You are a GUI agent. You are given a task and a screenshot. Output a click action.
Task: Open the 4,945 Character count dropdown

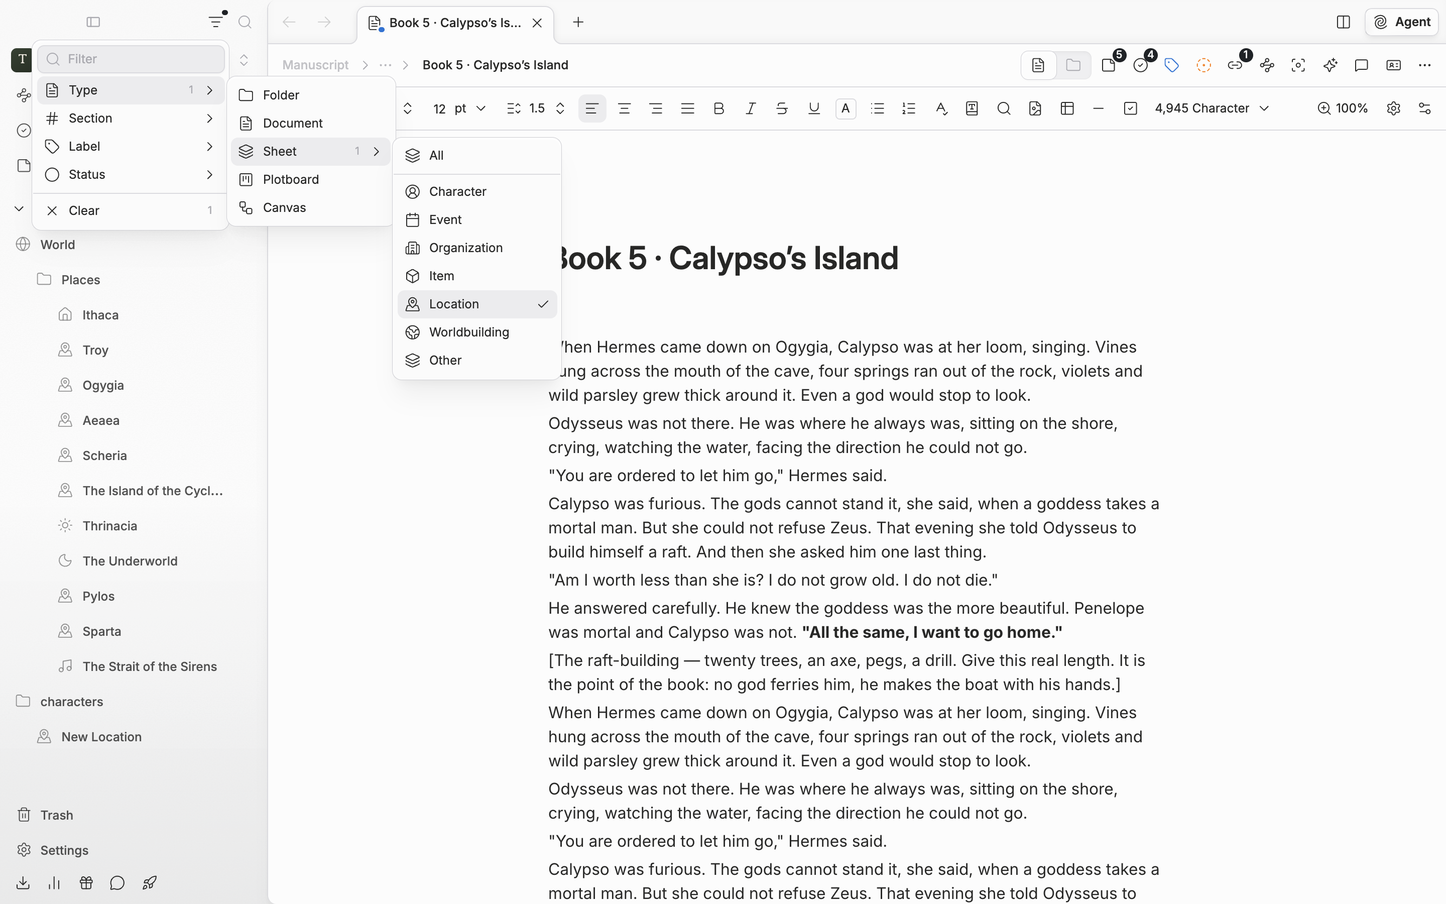(x=1212, y=108)
